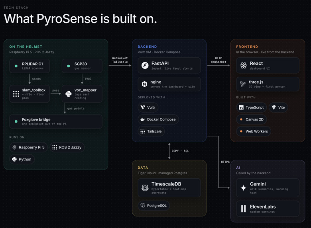Screen dimensions: 311x228
Task: Click the FastAPI lightning logo icon
Action: pyautogui.click(x=145, y=65)
